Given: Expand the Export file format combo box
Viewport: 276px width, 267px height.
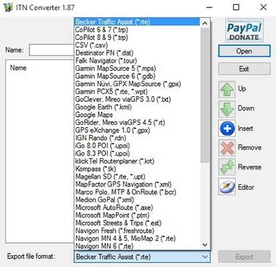Looking at the screenshot, I should coord(142,257).
